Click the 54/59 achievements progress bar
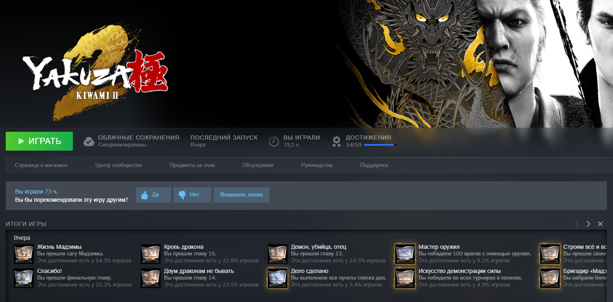The height and width of the screenshot is (302, 613). 380,145
